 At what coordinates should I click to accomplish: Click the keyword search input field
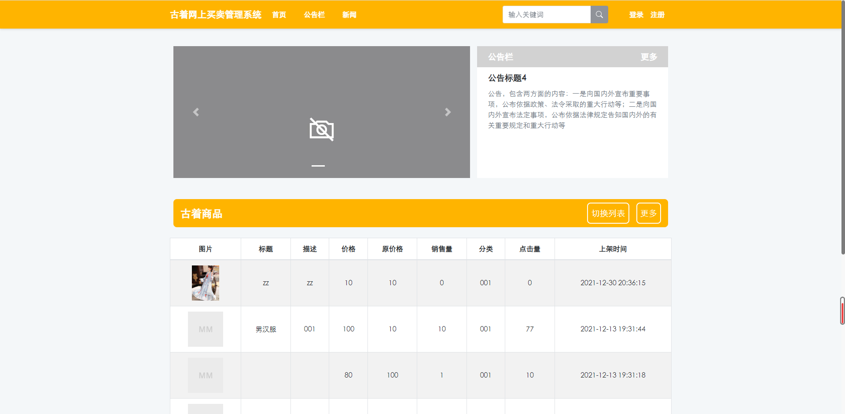[x=547, y=15]
